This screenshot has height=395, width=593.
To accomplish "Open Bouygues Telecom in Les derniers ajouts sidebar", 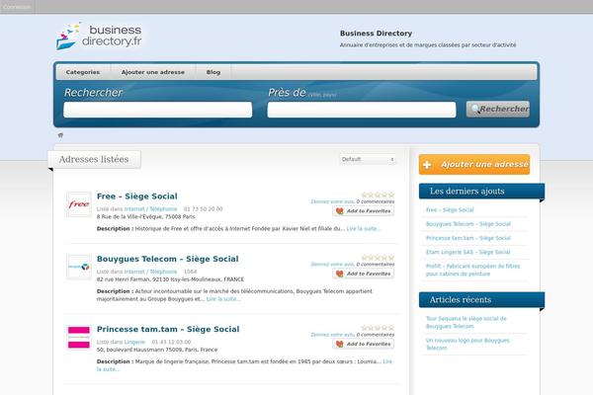I will coord(468,224).
